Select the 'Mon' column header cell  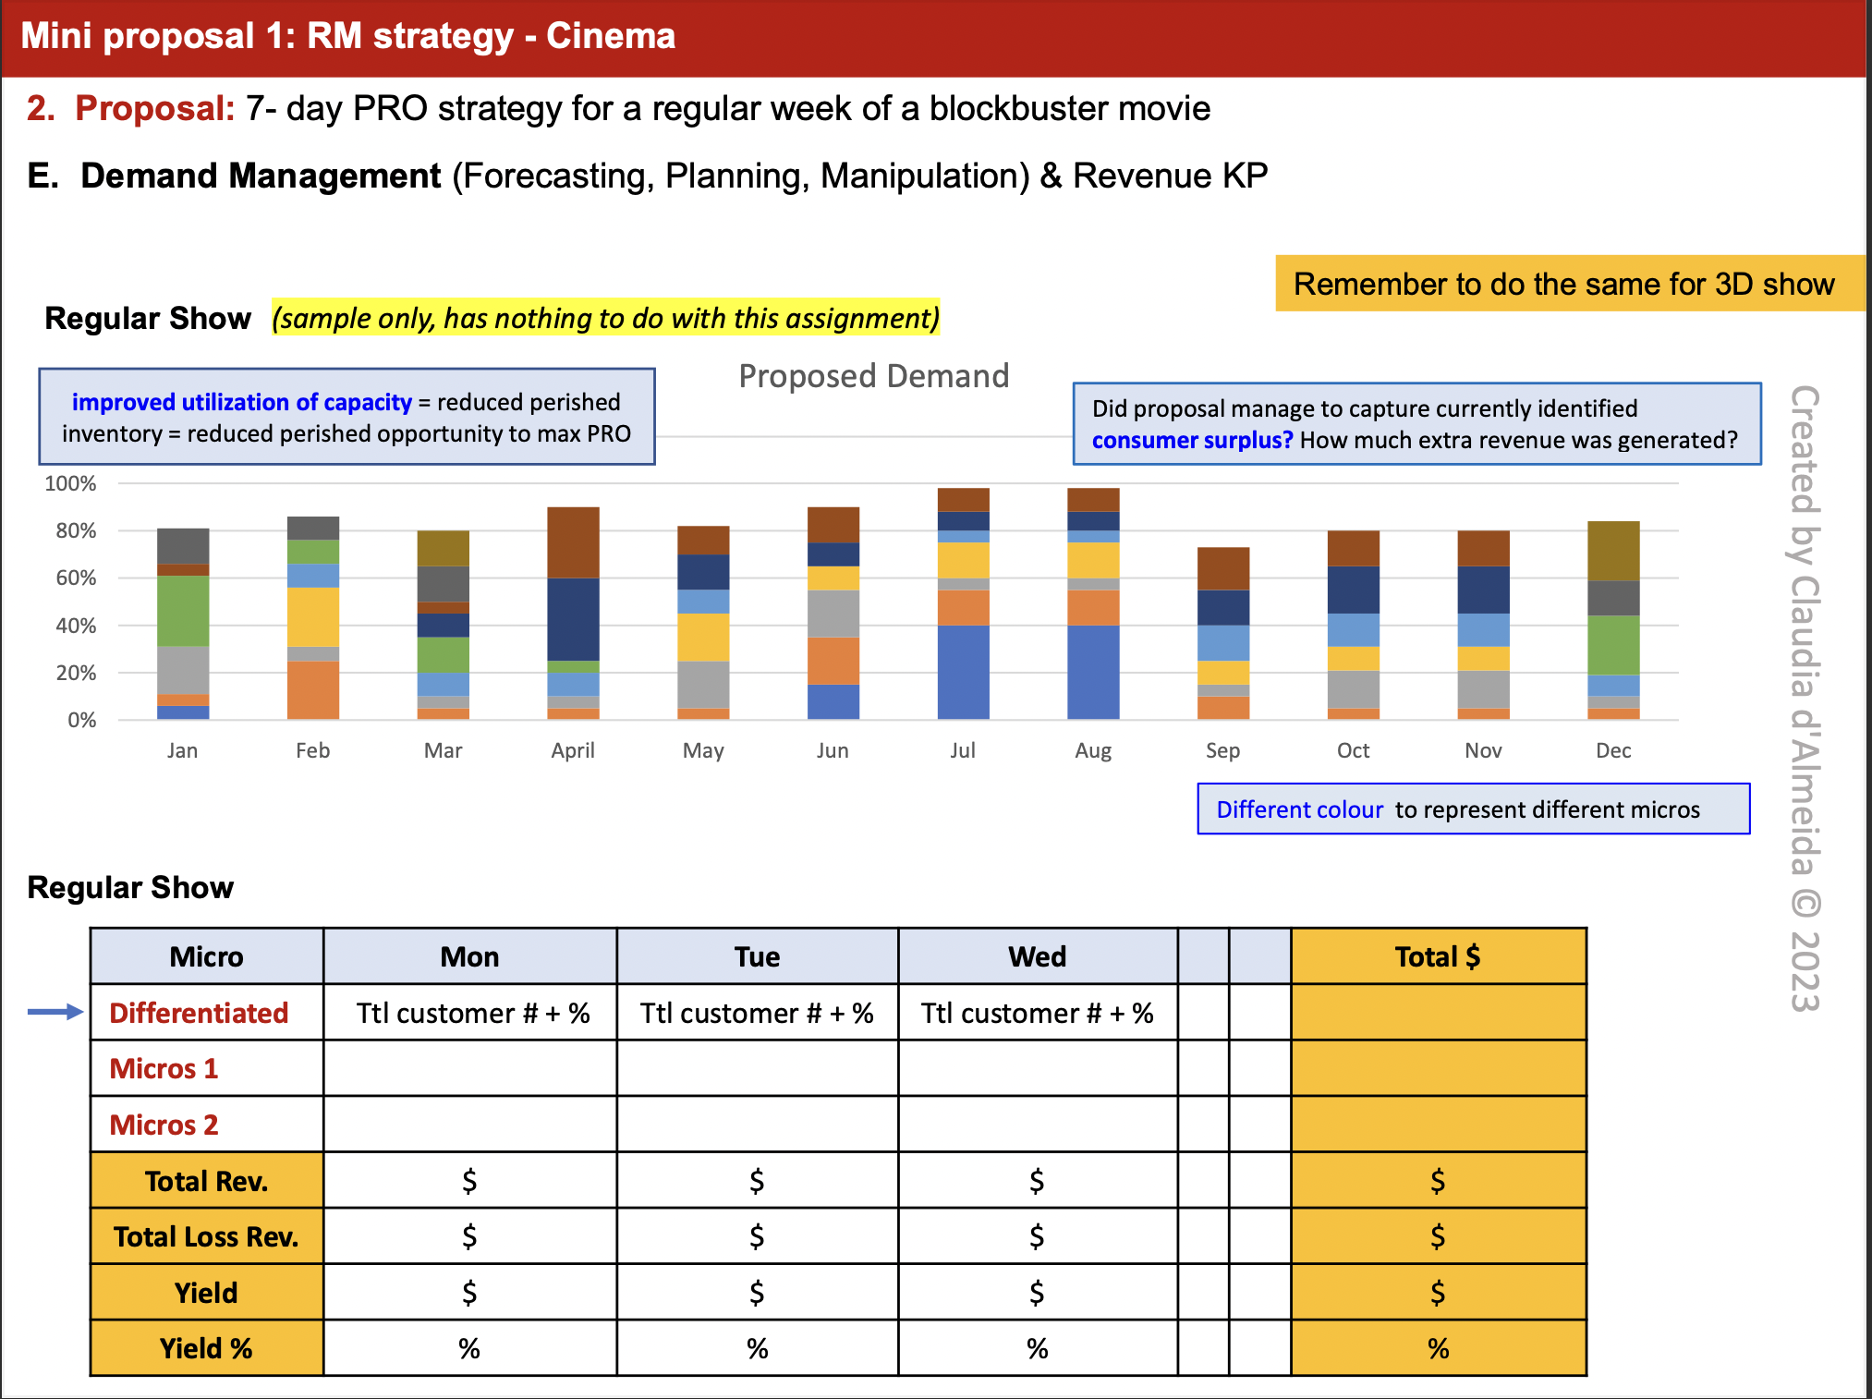click(469, 956)
